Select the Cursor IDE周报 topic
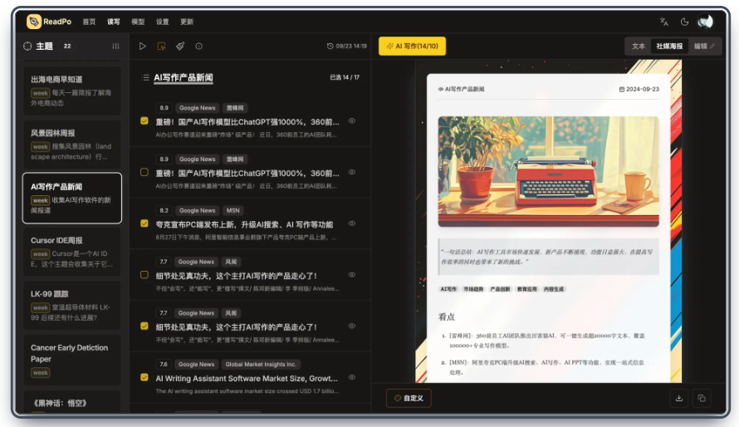The height and width of the screenshot is (427, 739). pyautogui.click(x=72, y=252)
